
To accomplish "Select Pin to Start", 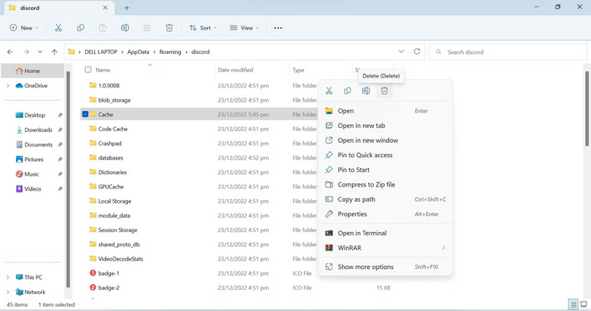I will pyautogui.click(x=386, y=170).
